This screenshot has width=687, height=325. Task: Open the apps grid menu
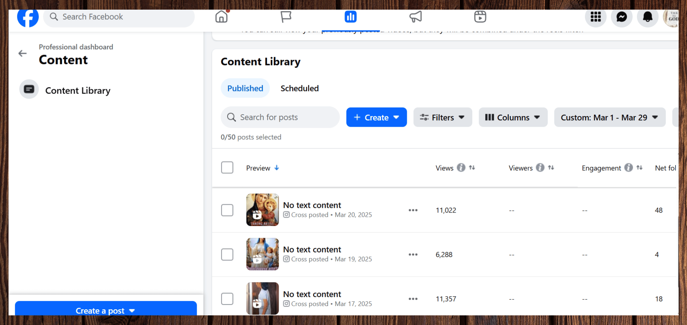[x=595, y=17]
